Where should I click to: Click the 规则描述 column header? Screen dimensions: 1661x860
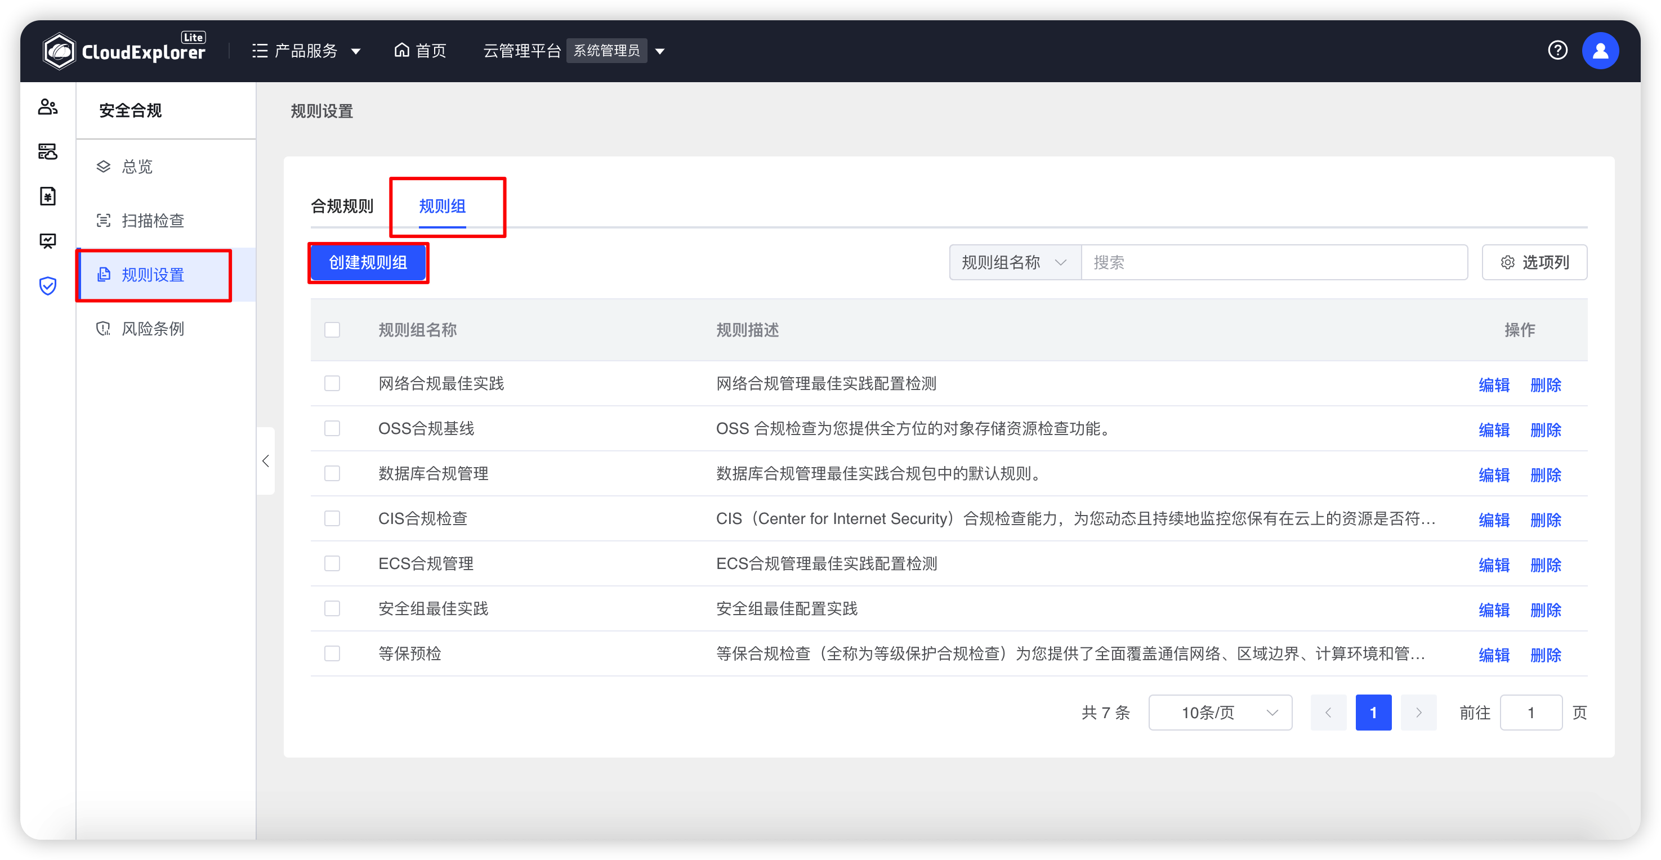coord(747,330)
